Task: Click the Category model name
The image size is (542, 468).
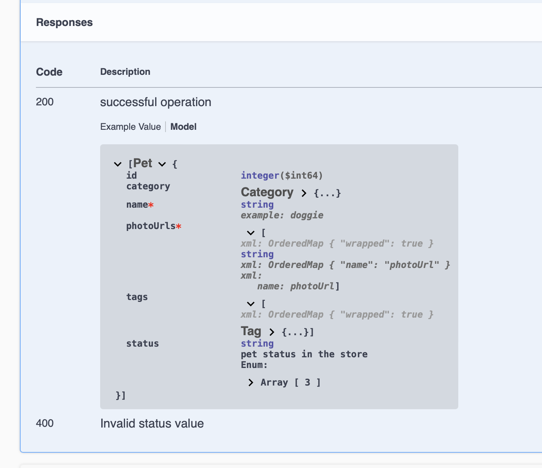Action: (267, 192)
